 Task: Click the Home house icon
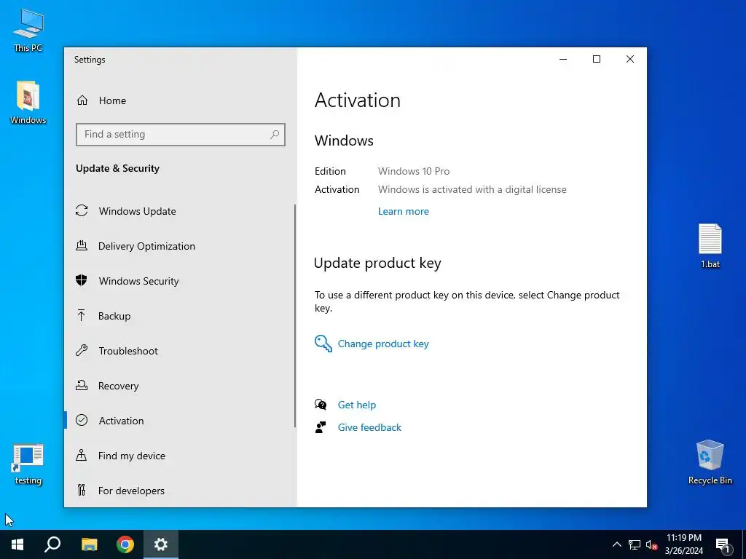82,100
